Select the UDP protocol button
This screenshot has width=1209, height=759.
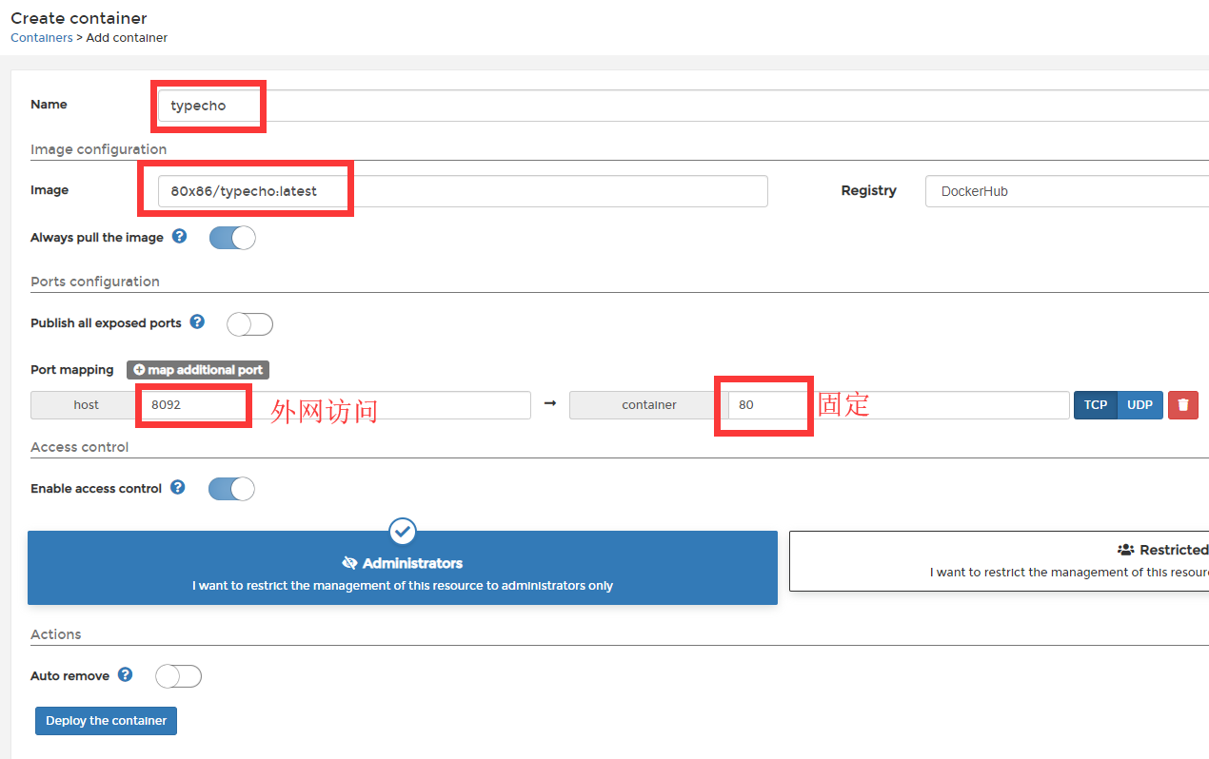(x=1140, y=405)
